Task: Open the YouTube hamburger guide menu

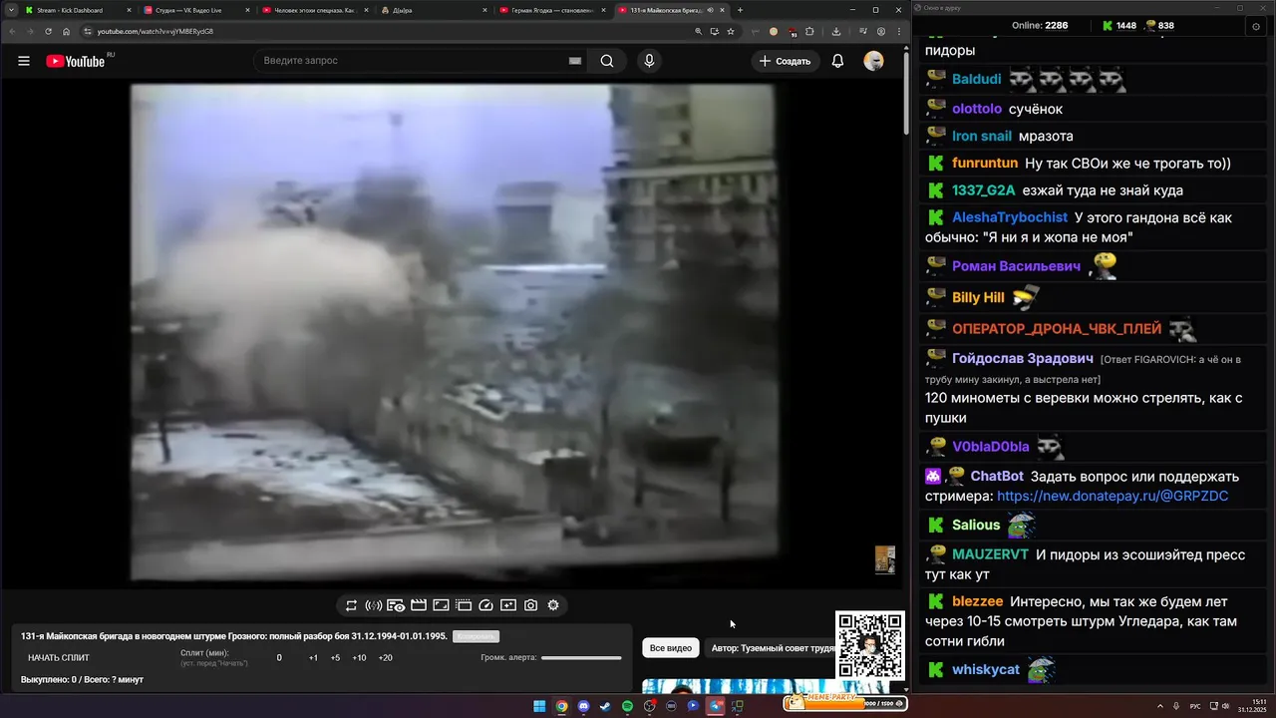Action: pyautogui.click(x=24, y=61)
